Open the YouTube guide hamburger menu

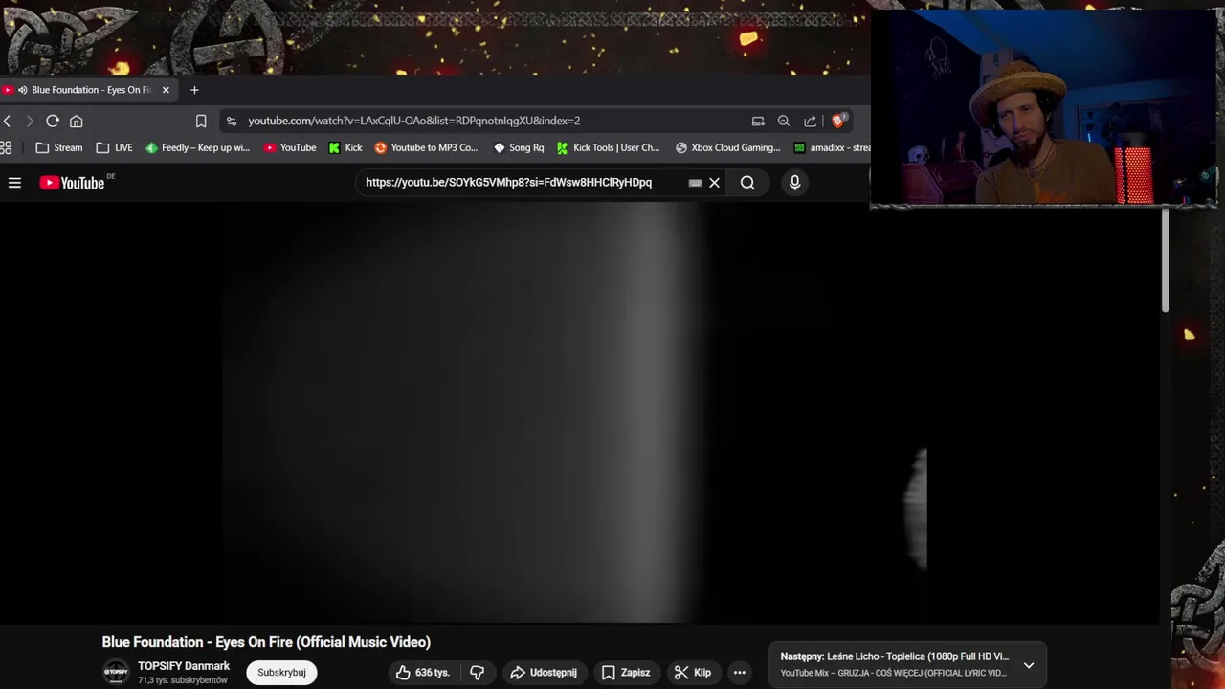point(14,183)
